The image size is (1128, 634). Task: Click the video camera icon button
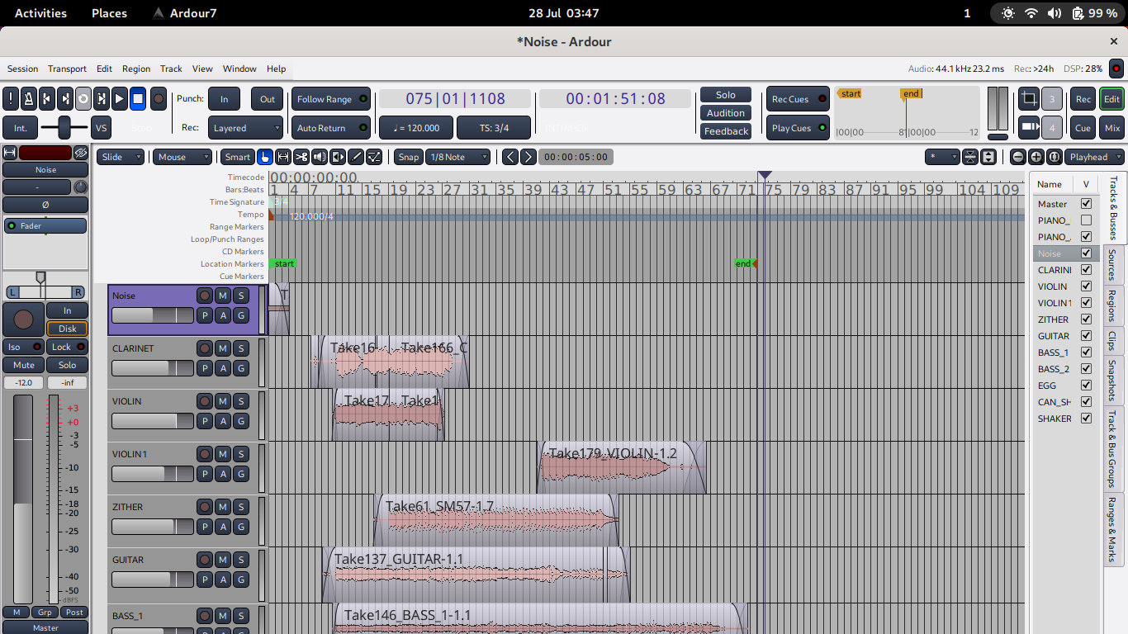(x=1029, y=128)
